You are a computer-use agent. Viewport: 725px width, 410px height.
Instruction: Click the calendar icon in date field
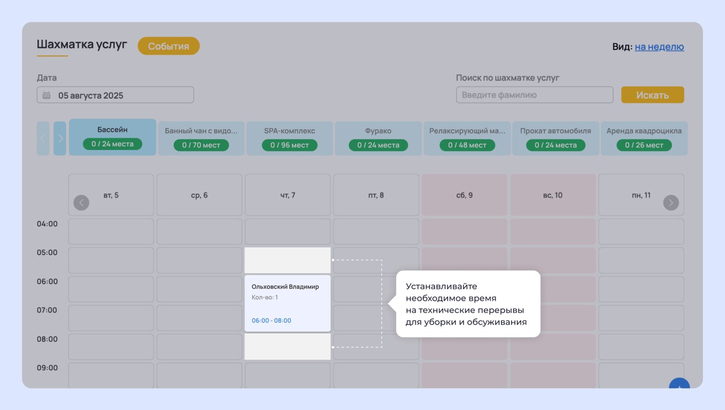click(x=46, y=95)
